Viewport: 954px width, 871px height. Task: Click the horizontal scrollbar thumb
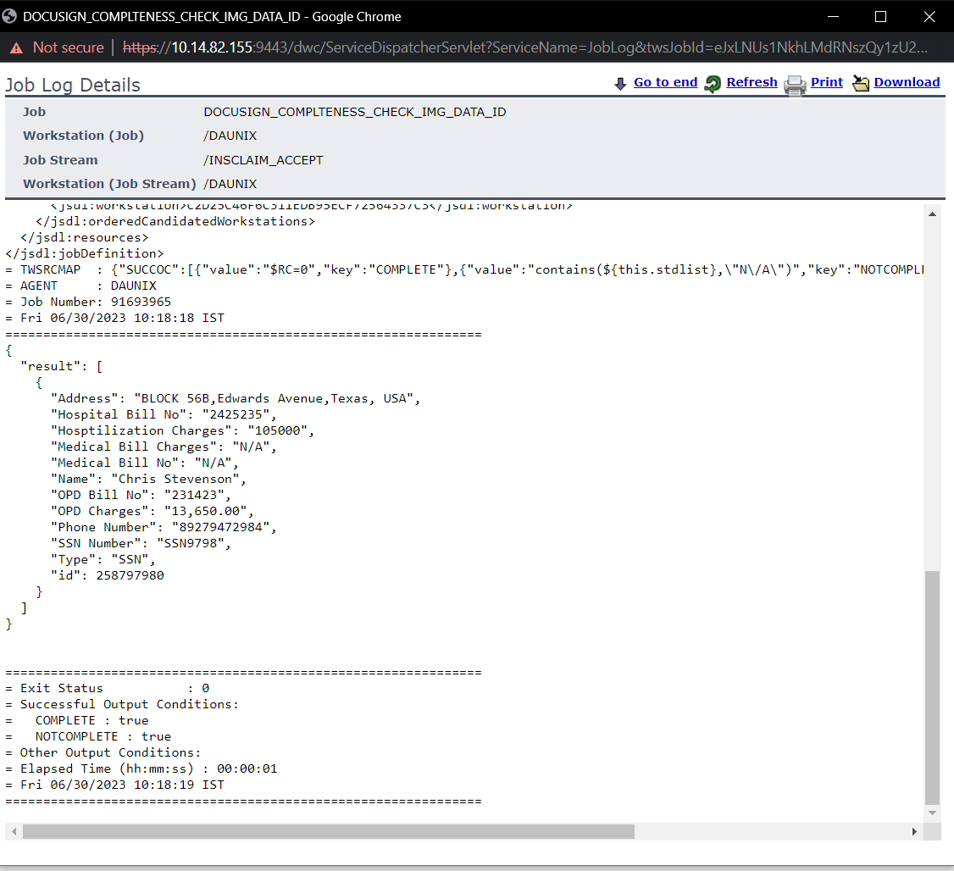(329, 832)
